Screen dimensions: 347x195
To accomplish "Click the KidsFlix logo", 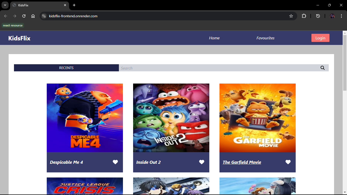I will pos(19,38).
